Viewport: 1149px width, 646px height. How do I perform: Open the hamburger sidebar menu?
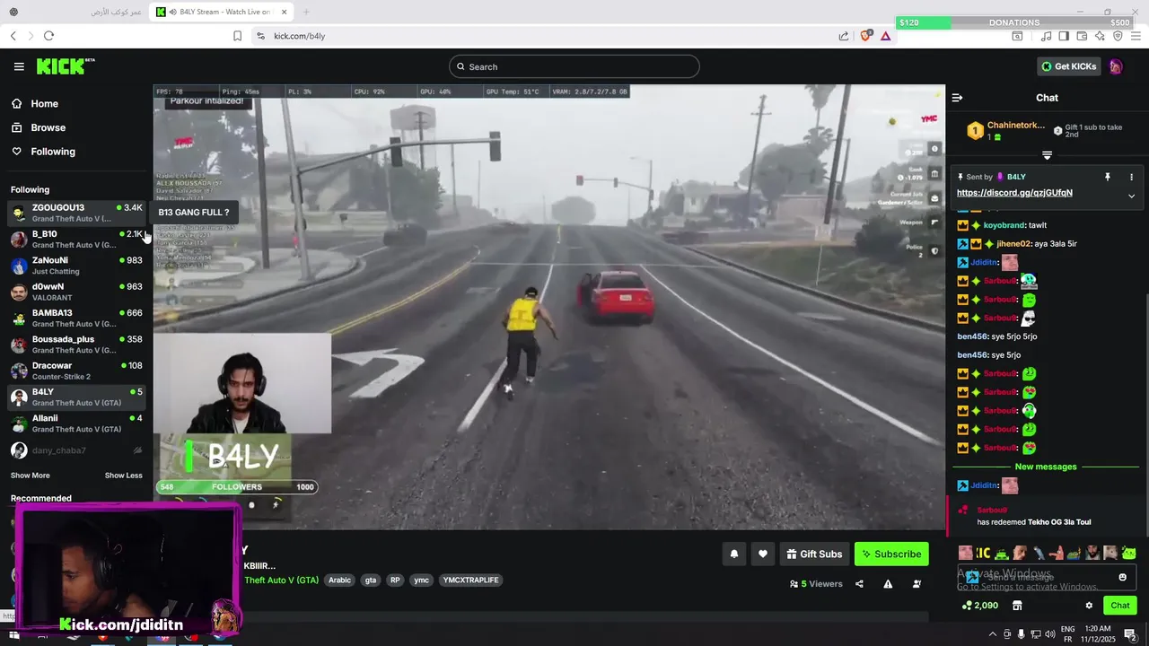click(19, 66)
